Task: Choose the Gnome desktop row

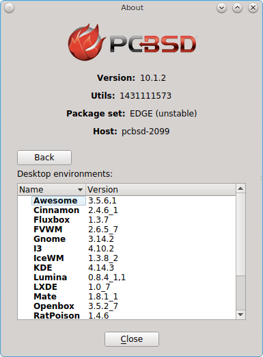Action: 126,239
